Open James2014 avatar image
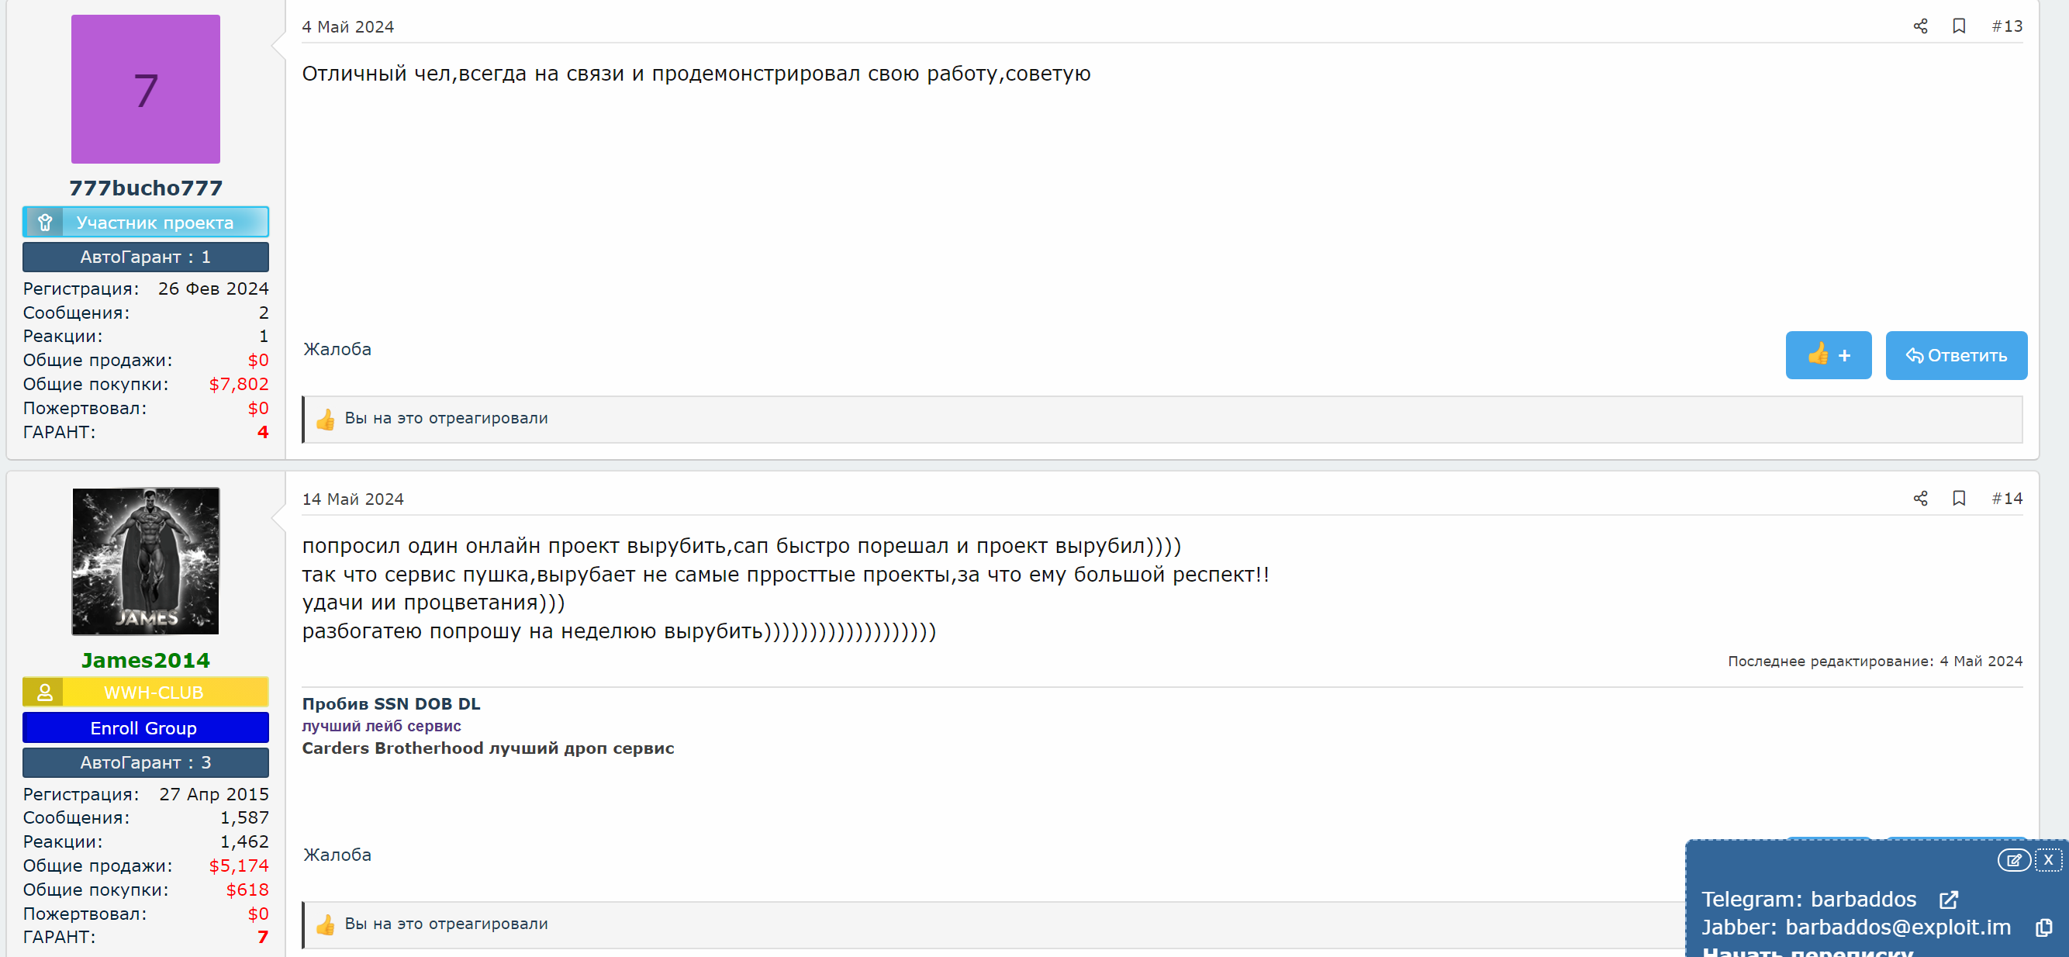Viewport: 2069px width, 957px height. [145, 561]
